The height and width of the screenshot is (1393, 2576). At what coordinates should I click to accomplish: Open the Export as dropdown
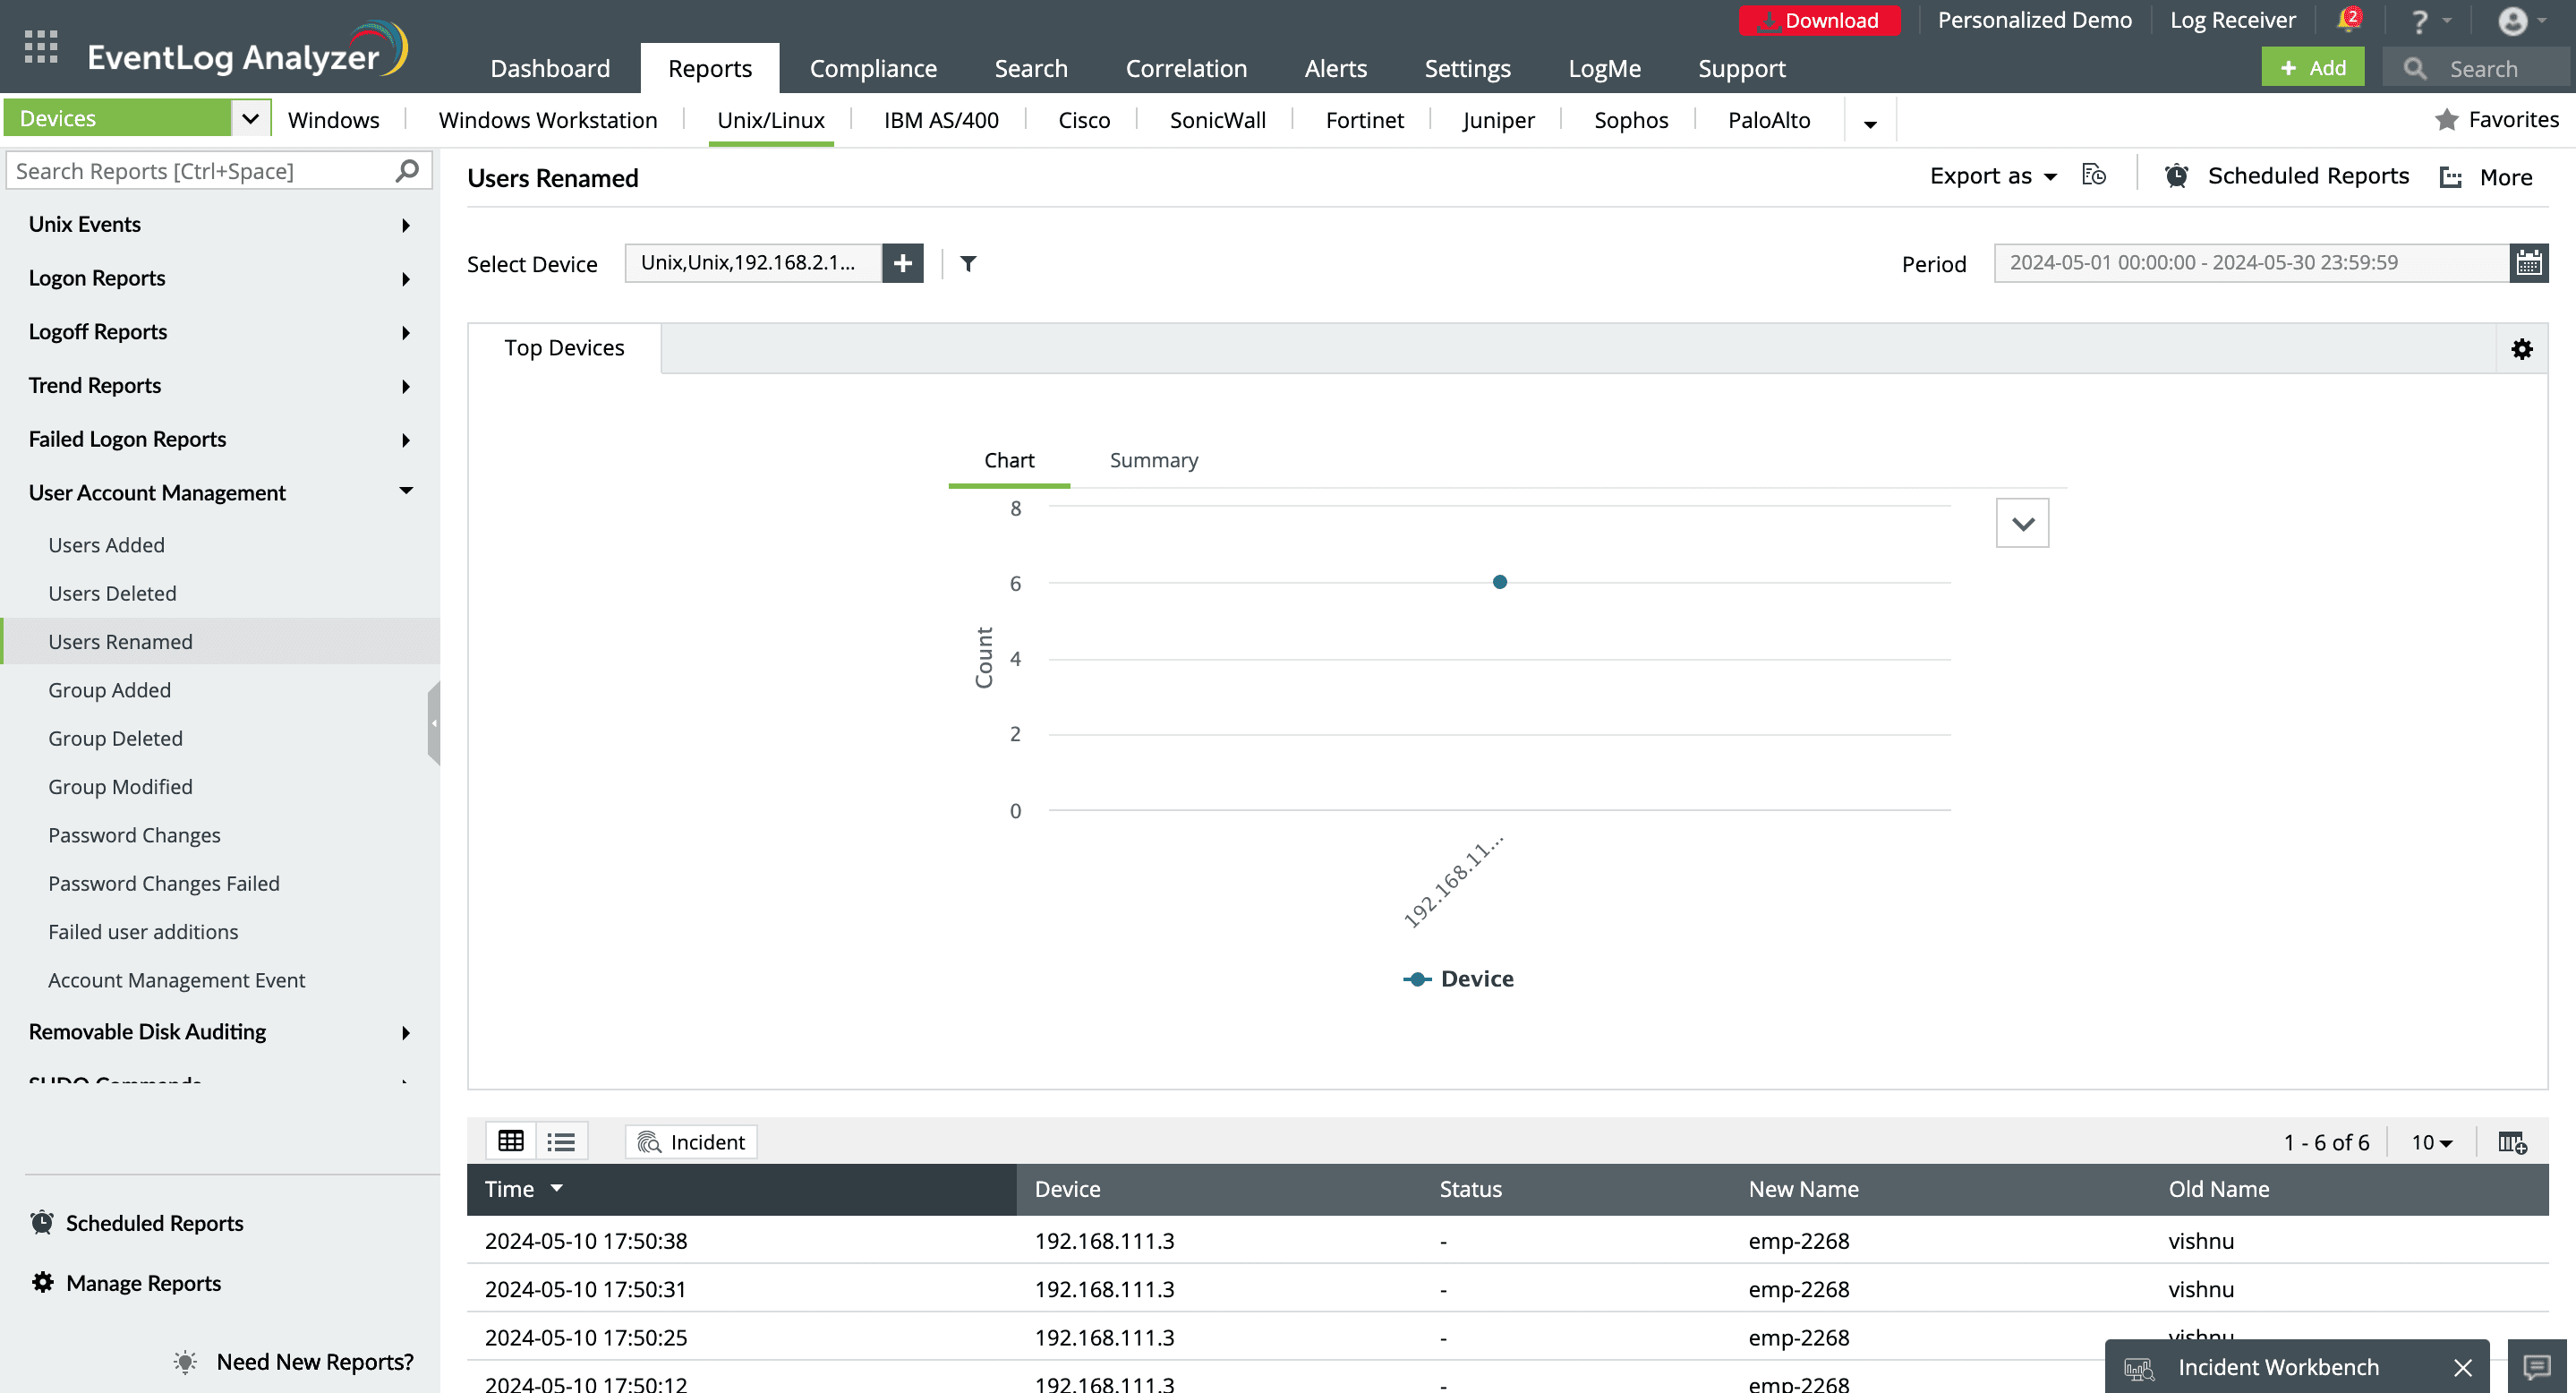coord(1992,177)
